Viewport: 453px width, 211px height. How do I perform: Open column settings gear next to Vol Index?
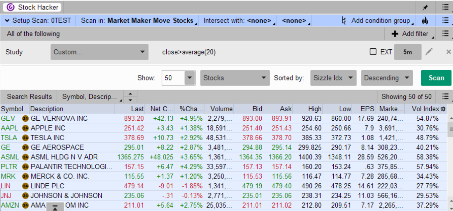point(443,109)
